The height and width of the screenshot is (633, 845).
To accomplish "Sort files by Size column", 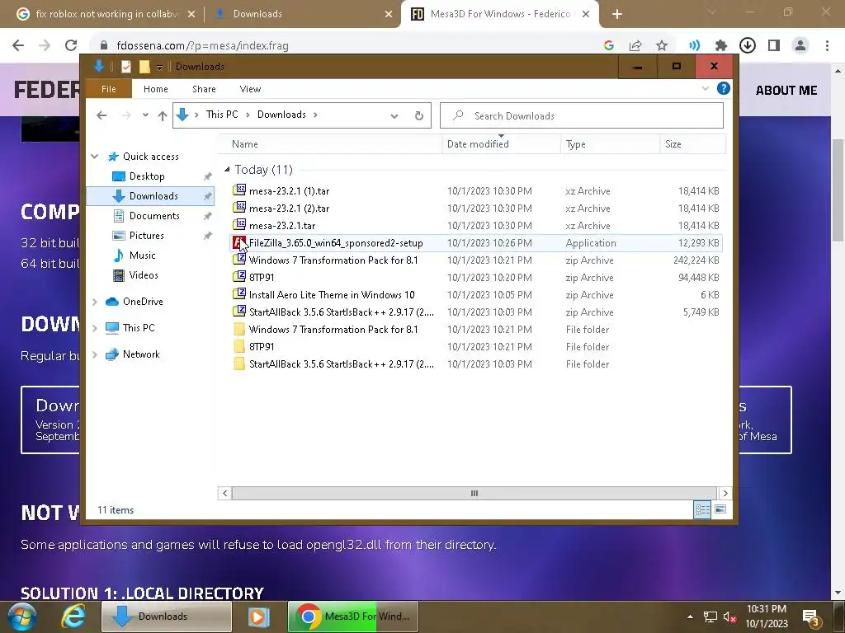I will (692, 144).
